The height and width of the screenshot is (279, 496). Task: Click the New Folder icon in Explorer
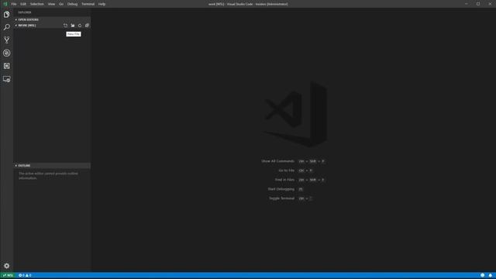[x=73, y=26]
